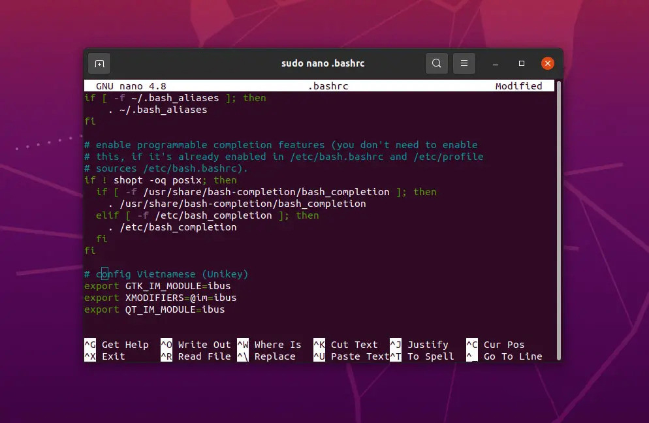
Task: Click the sudo nano .bashrc window title
Action: click(x=323, y=63)
